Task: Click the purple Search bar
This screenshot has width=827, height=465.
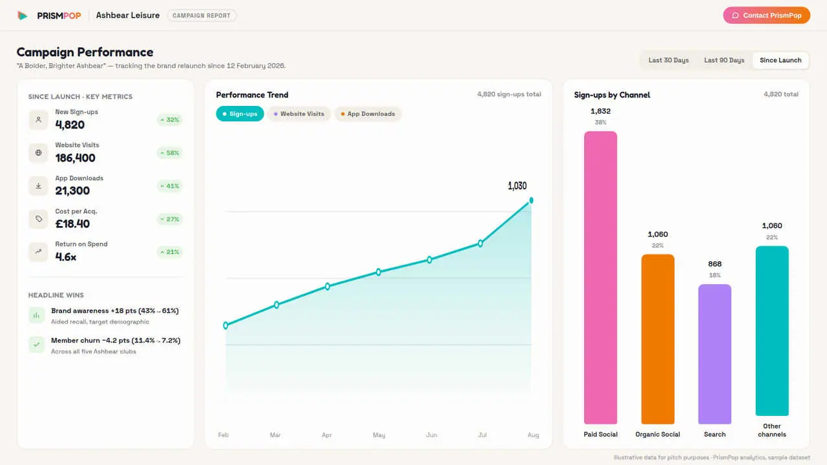Action: [x=715, y=354]
